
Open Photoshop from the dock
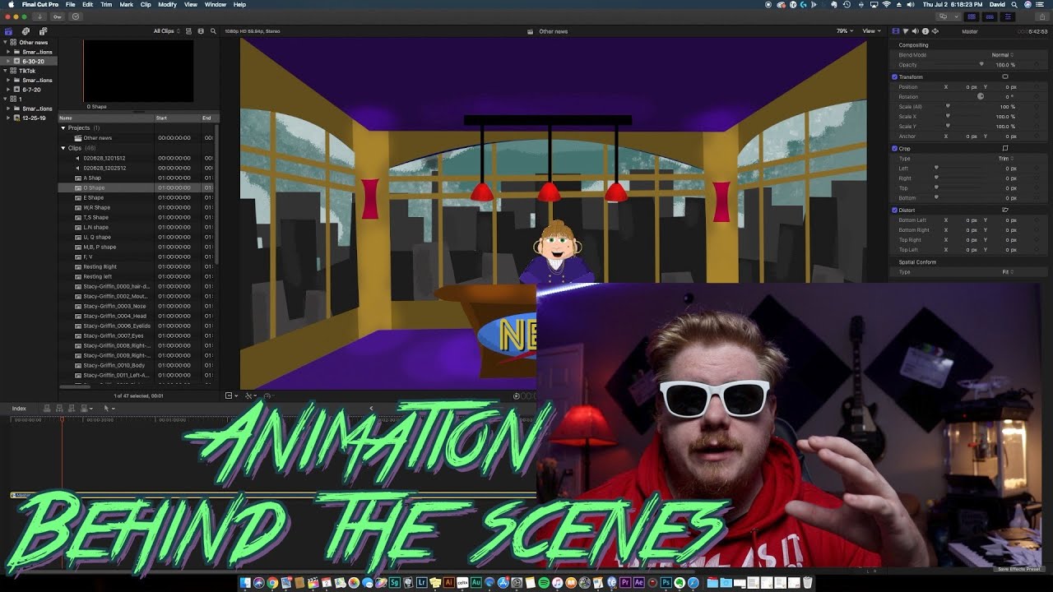666,583
